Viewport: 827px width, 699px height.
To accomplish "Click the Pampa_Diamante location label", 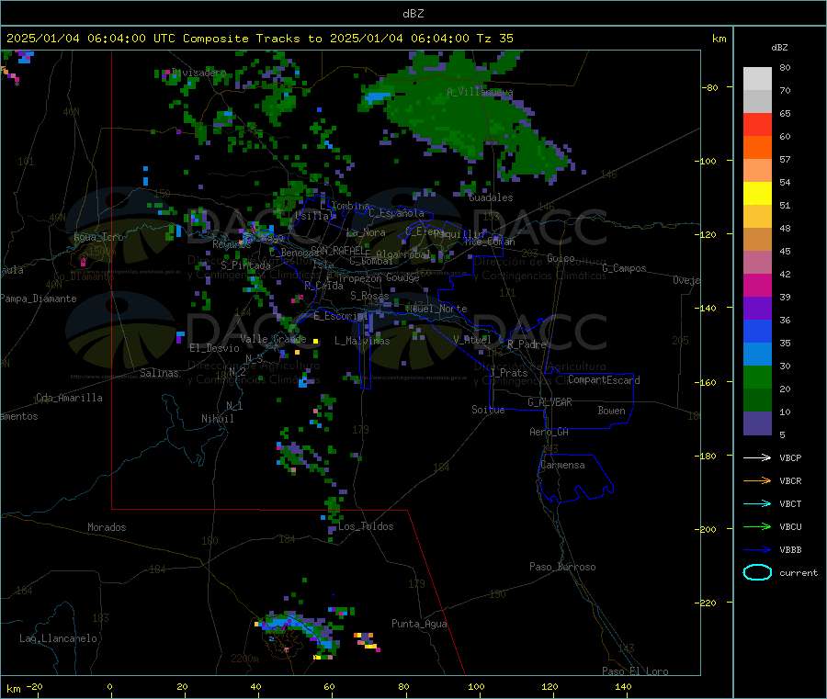I will [x=38, y=299].
